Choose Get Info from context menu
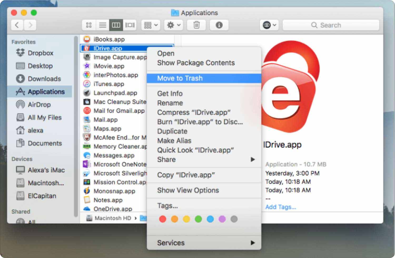Viewport: 395px width, 258px height. tap(204, 94)
